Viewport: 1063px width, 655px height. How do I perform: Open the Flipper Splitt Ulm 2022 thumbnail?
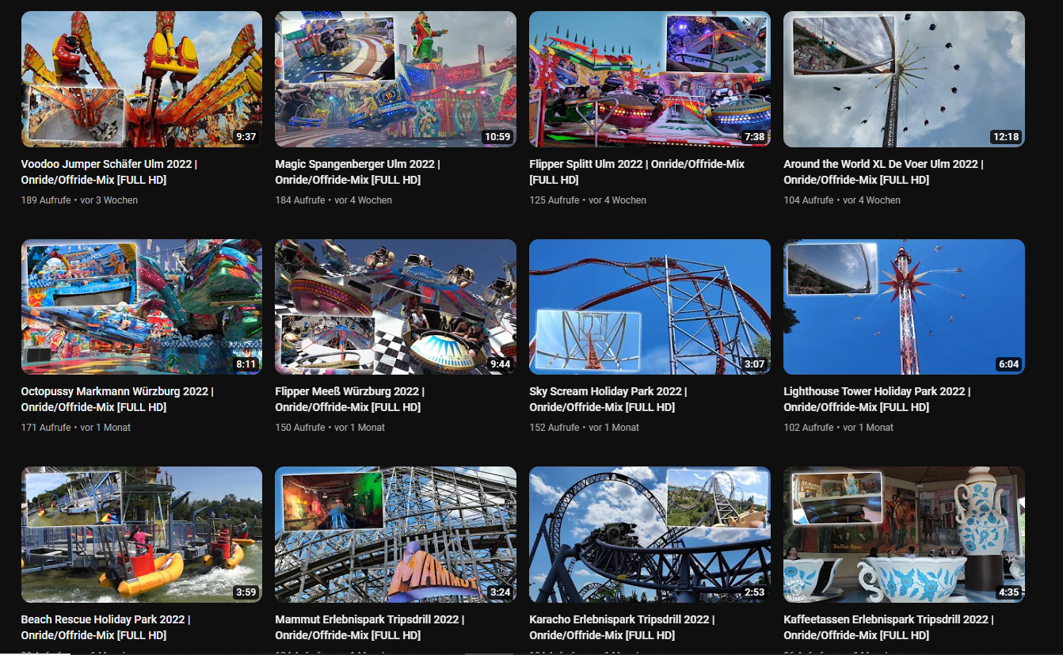coord(650,79)
